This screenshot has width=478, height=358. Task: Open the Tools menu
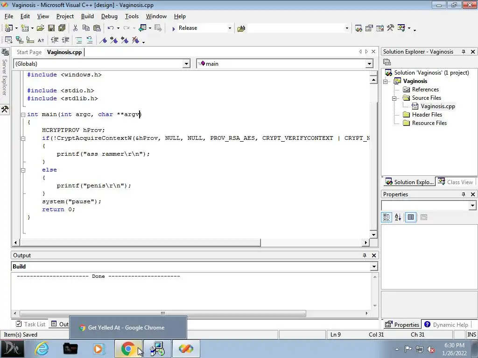pyautogui.click(x=132, y=16)
